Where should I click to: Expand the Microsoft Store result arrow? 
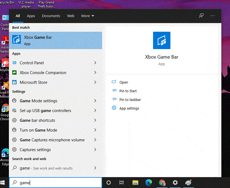95,82
